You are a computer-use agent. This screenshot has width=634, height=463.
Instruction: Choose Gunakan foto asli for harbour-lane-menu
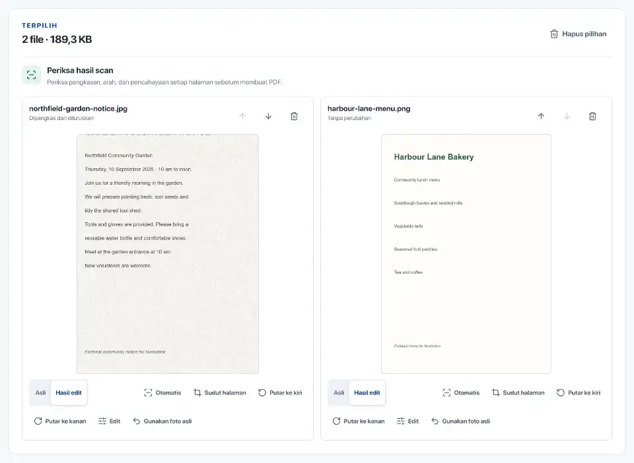(460, 421)
